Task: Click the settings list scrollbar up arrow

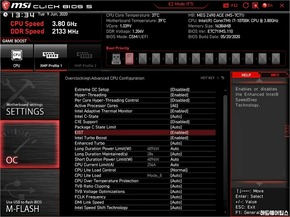Action: pos(225,90)
